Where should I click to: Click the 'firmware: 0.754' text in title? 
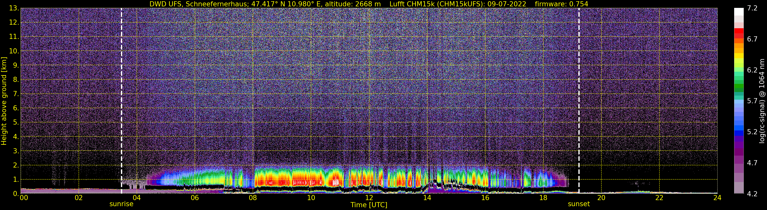[x=562, y=4]
